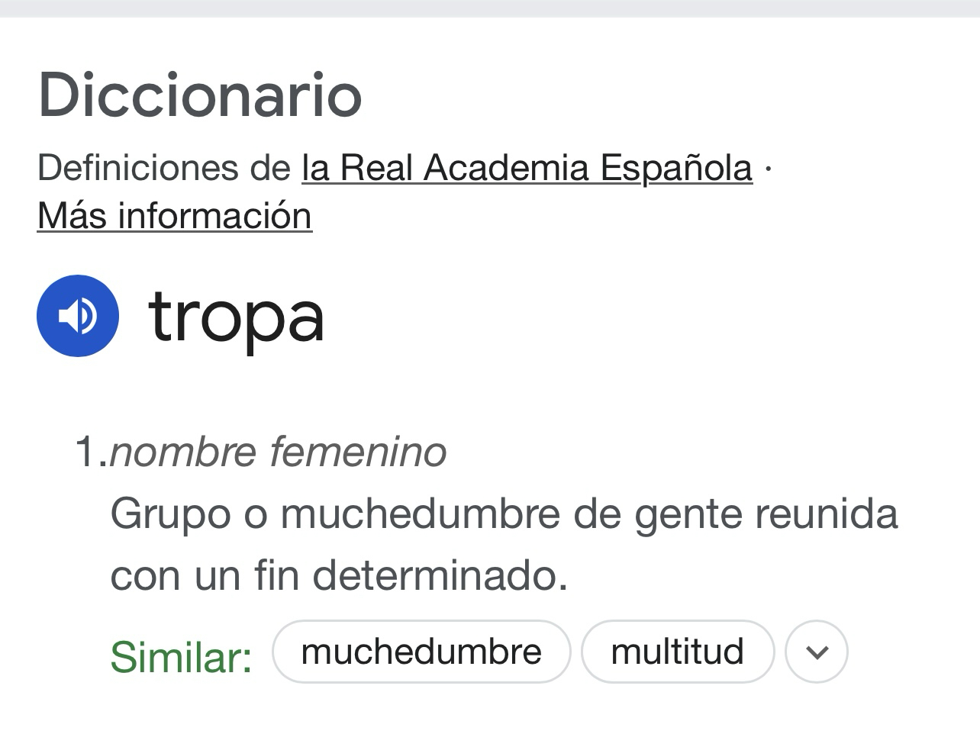Click the gray bar at the top
Image resolution: width=980 pixels, height=734 pixels.
coord(490,8)
